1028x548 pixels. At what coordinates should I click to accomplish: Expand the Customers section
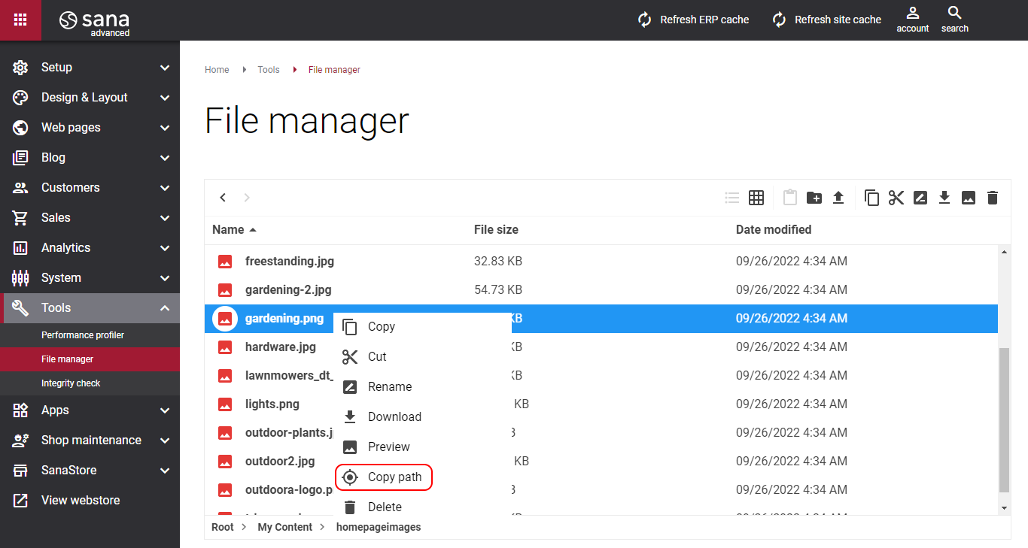click(x=90, y=188)
